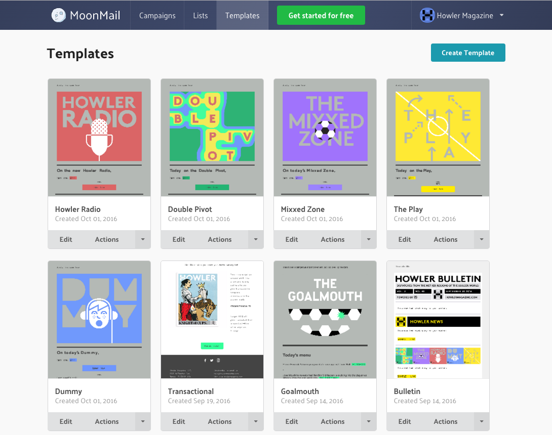Click Actions for Mixxed Zone
This screenshot has height=435, width=552.
tap(333, 239)
